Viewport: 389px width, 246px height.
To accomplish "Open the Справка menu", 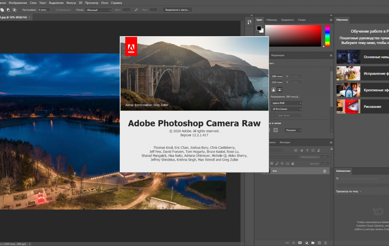I will 116,3.
